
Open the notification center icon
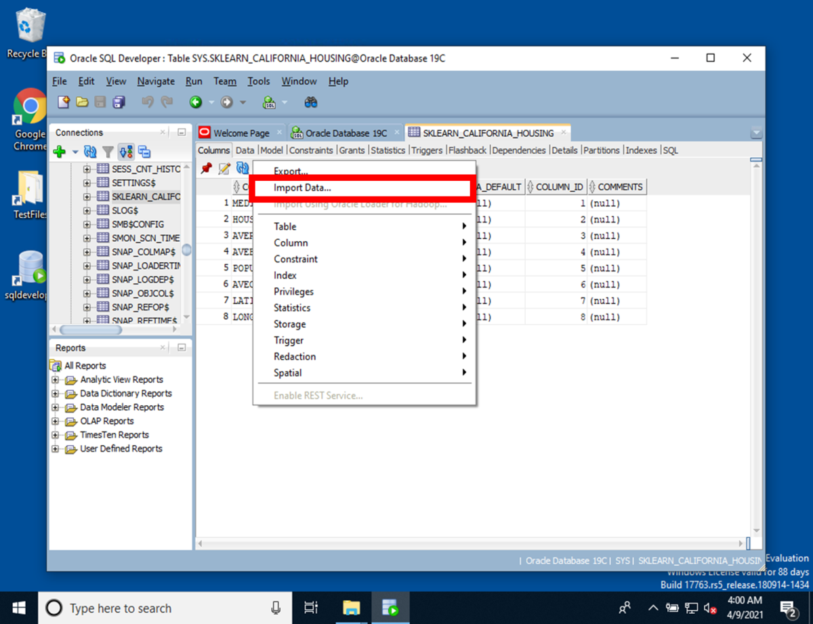tap(789, 608)
